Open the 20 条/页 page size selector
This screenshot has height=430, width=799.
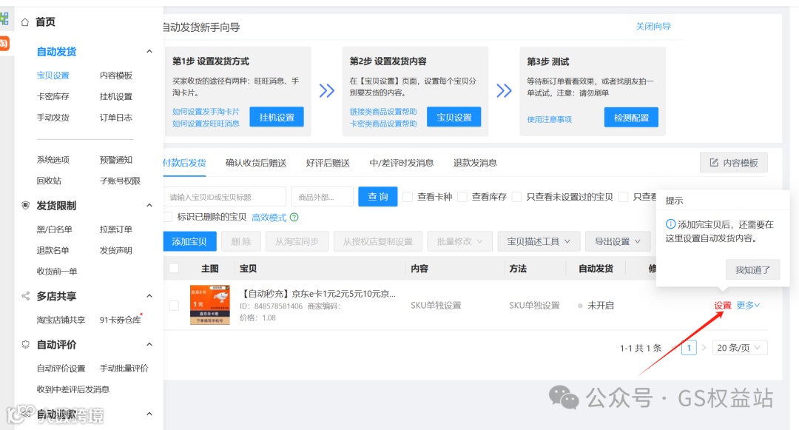point(739,348)
